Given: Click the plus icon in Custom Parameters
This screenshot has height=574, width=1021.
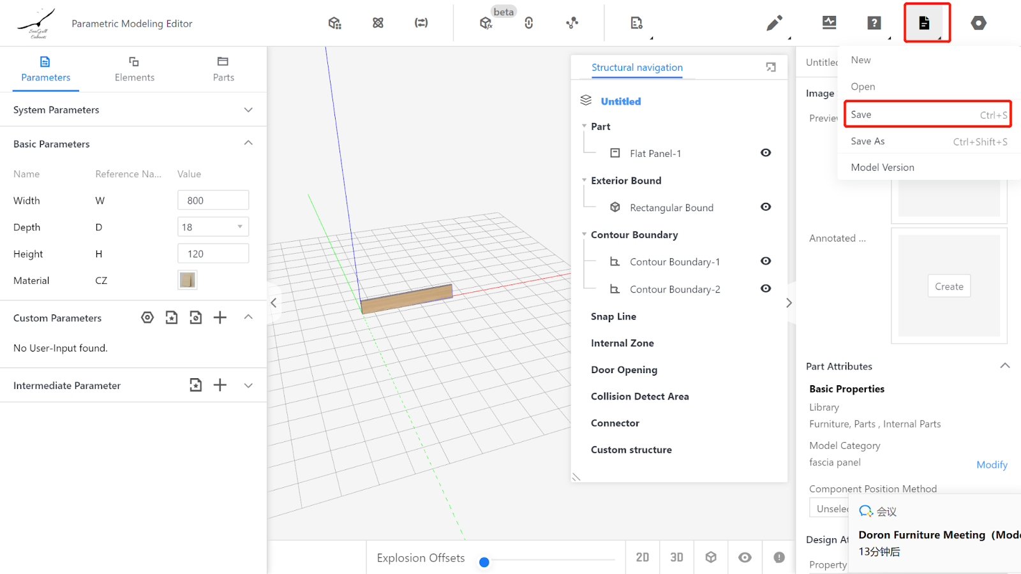Looking at the screenshot, I should click(220, 318).
